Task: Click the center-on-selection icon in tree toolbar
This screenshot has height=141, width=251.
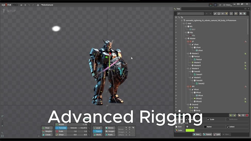Action: [231, 14]
